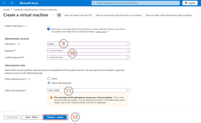Open Compute infrastructure | Virtual machines breadcrumb

35,10
